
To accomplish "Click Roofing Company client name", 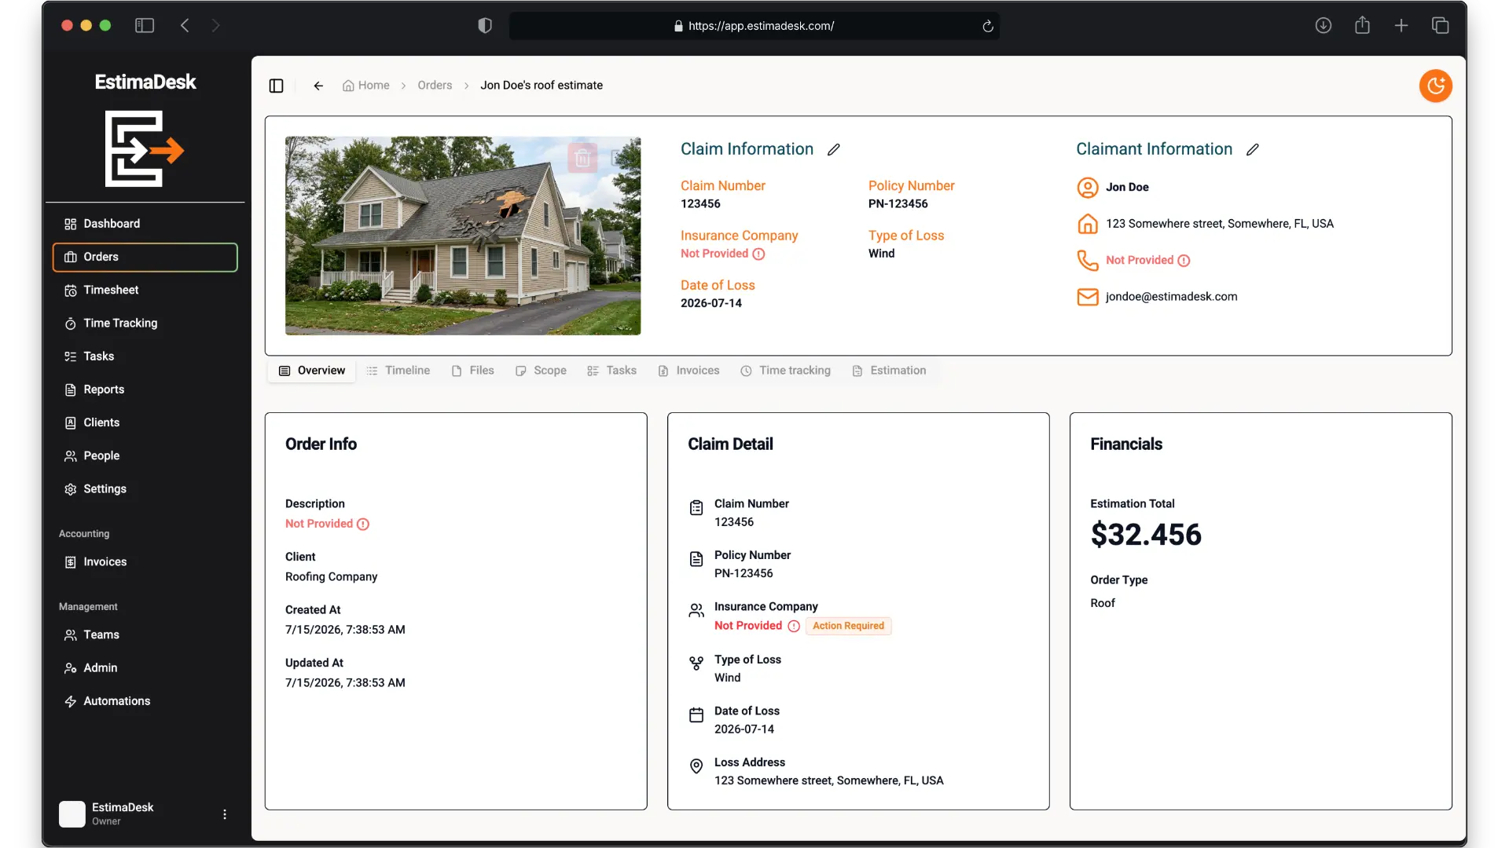I will pyautogui.click(x=331, y=577).
